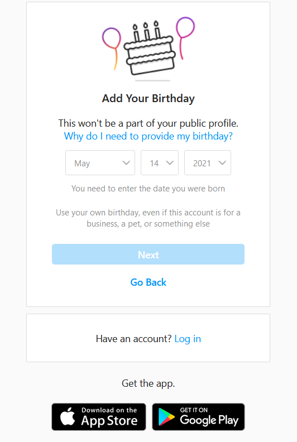Open Why do I need to provide my birthday
The height and width of the screenshot is (442, 297).
(148, 136)
